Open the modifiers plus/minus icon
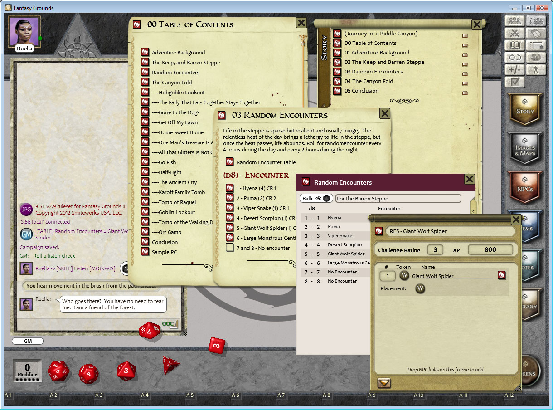The height and width of the screenshot is (410, 553). (x=514, y=70)
